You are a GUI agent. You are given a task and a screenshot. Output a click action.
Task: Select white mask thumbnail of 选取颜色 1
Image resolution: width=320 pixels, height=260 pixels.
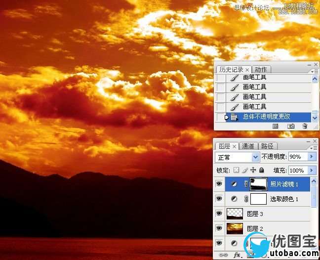coord(258,199)
